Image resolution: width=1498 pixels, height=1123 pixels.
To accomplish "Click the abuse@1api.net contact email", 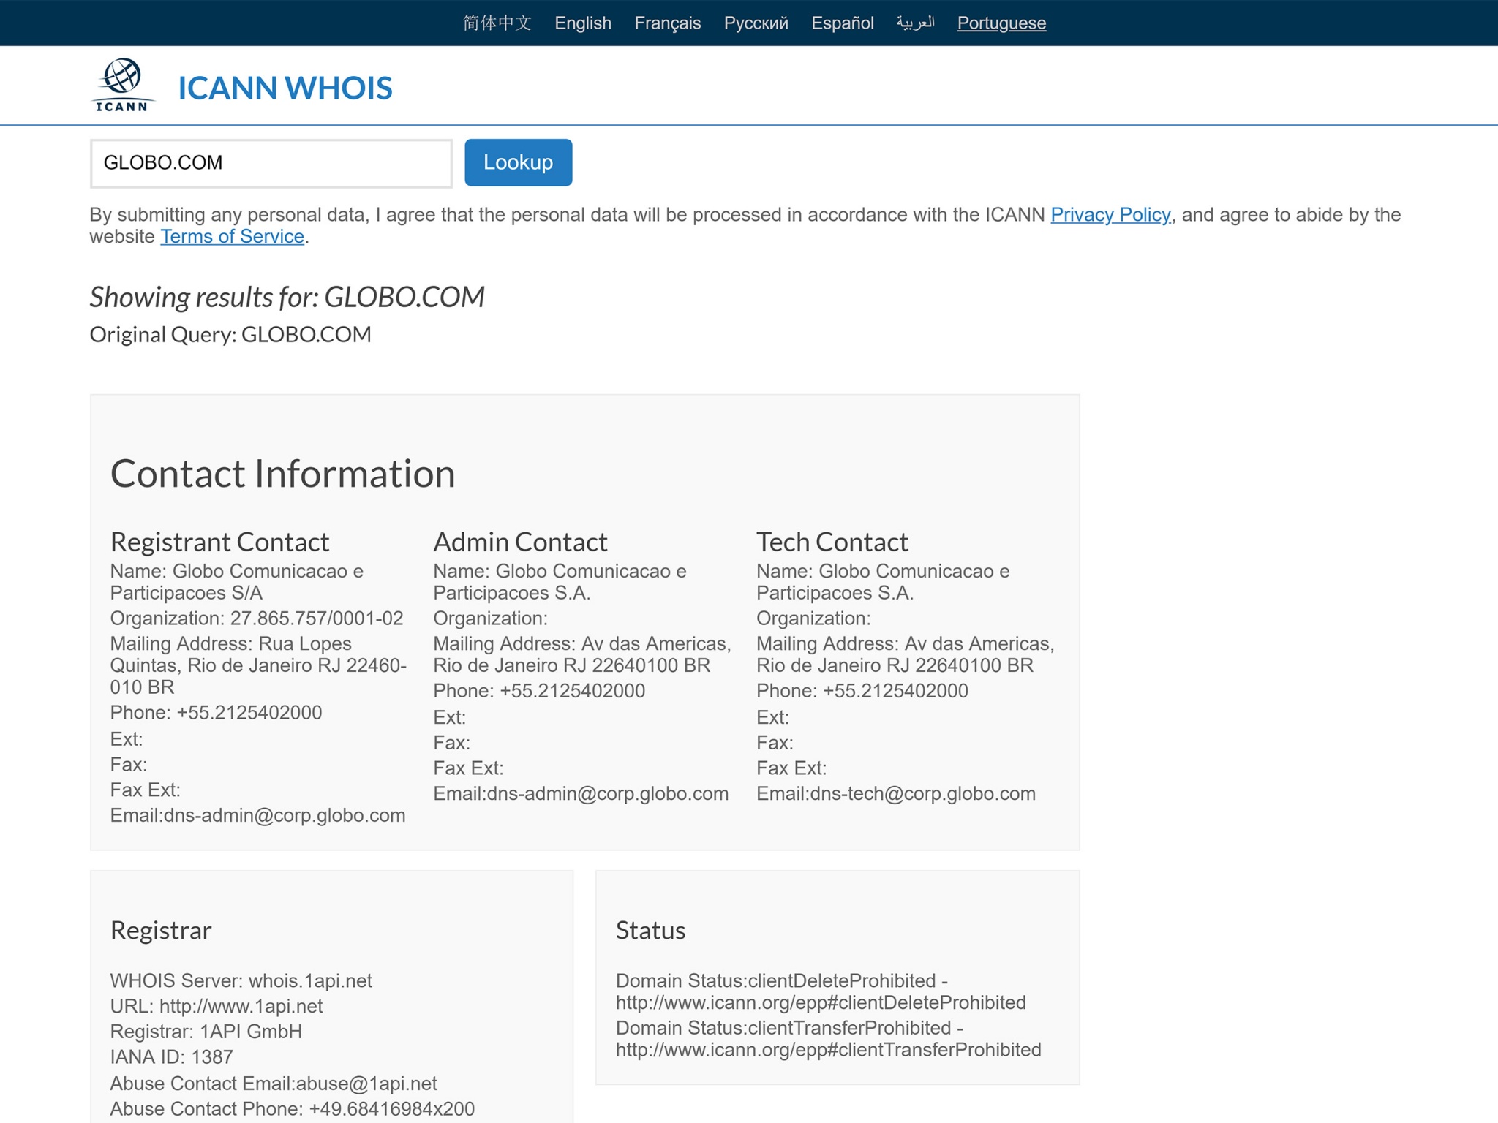I will (364, 1084).
